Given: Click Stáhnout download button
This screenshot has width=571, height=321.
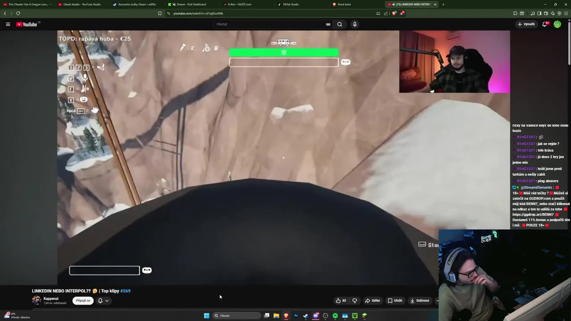Looking at the screenshot, I should (x=420, y=300).
